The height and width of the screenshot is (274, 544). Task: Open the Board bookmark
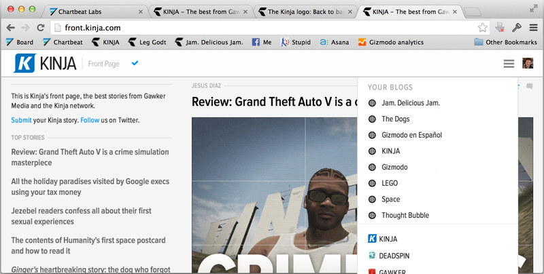click(20, 42)
